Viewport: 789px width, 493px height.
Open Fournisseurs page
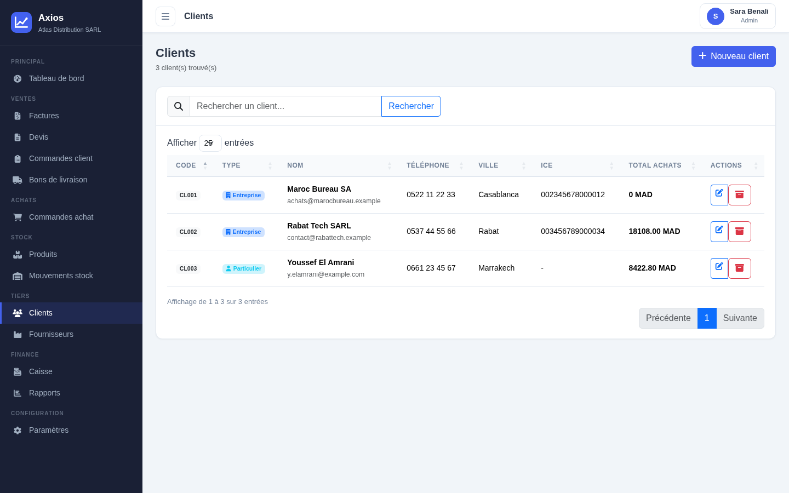point(71,334)
